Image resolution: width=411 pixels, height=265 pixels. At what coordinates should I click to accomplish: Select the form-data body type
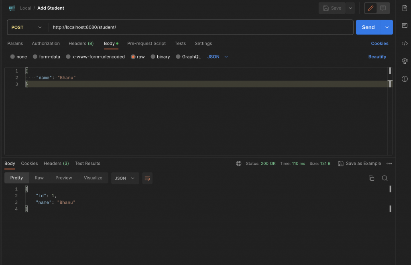35,57
